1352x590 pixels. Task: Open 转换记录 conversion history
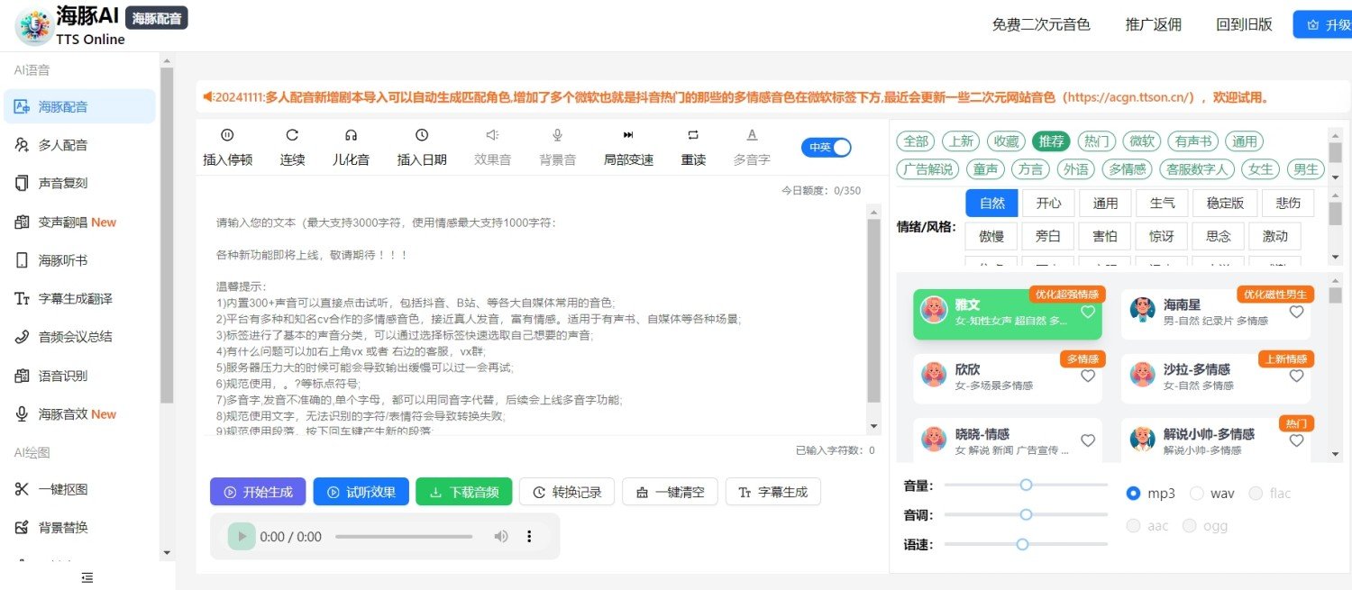(566, 491)
